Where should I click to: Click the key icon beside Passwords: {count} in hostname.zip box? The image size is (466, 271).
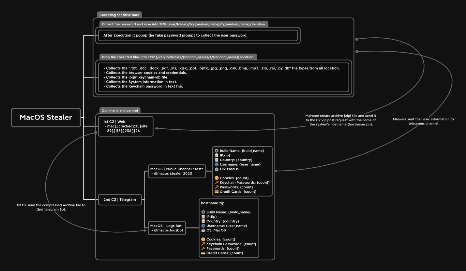pyautogui.click(x=203, y=249)
